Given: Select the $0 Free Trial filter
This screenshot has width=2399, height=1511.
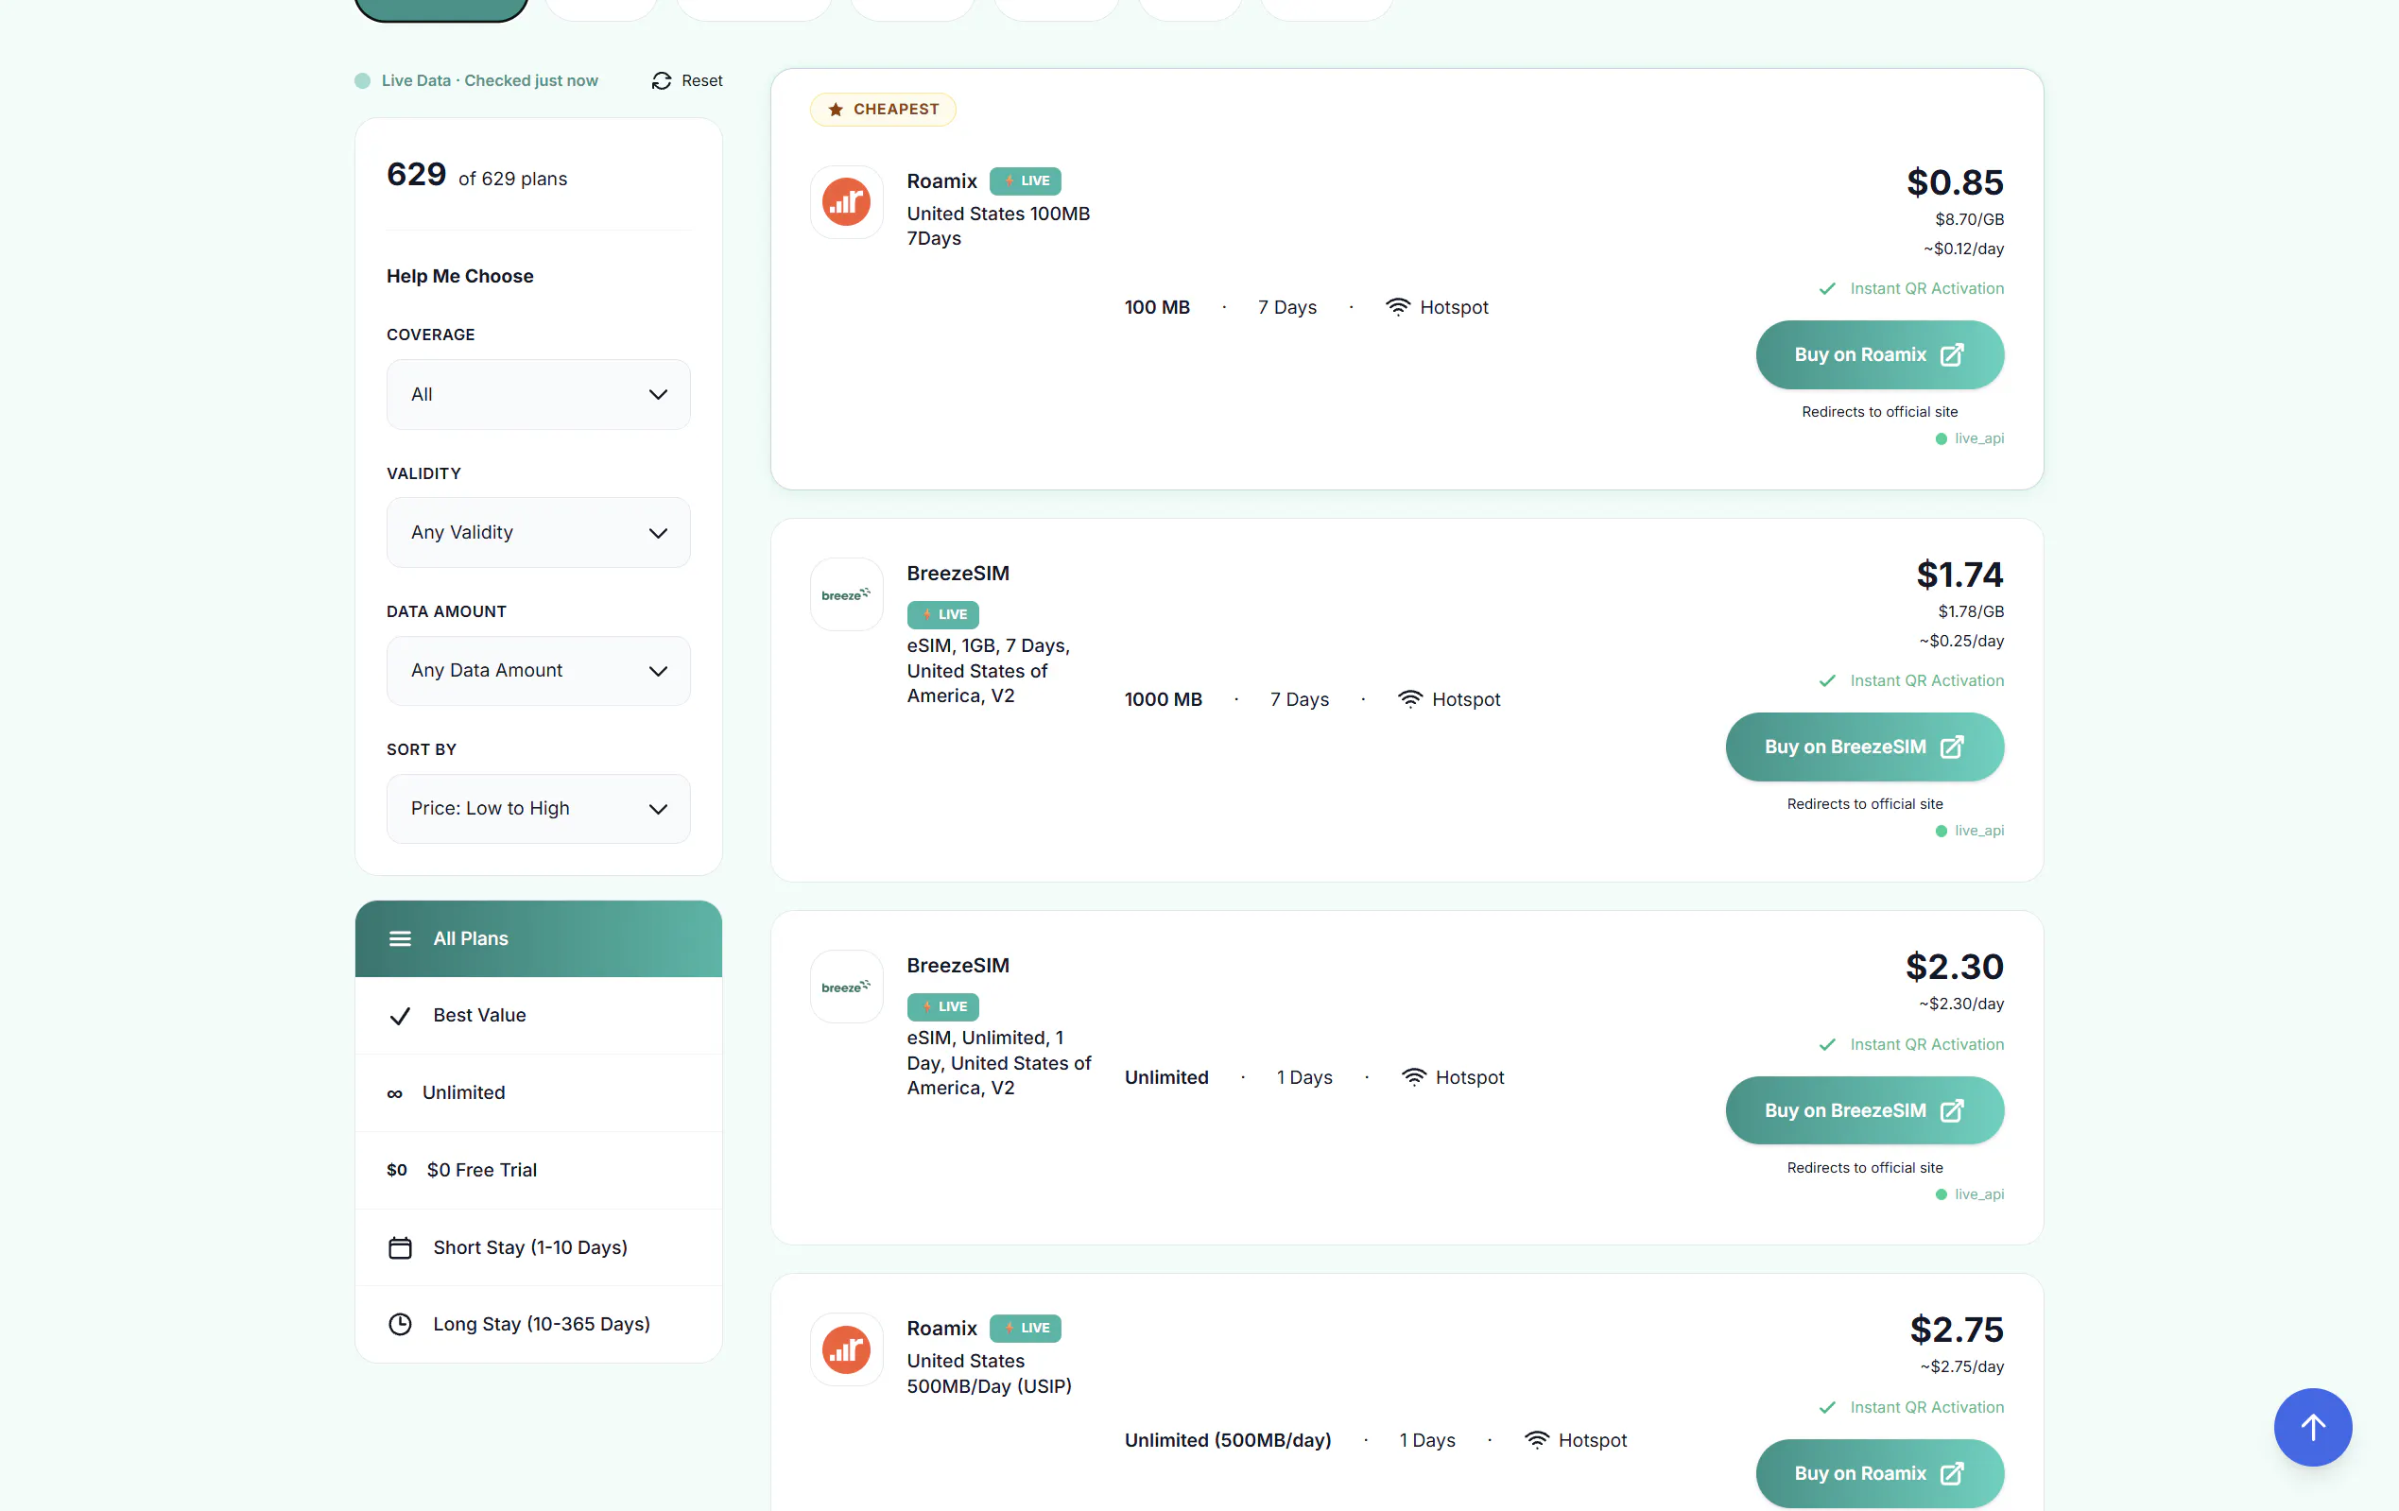Looking at the screenshot, I should coord(538,1171).
